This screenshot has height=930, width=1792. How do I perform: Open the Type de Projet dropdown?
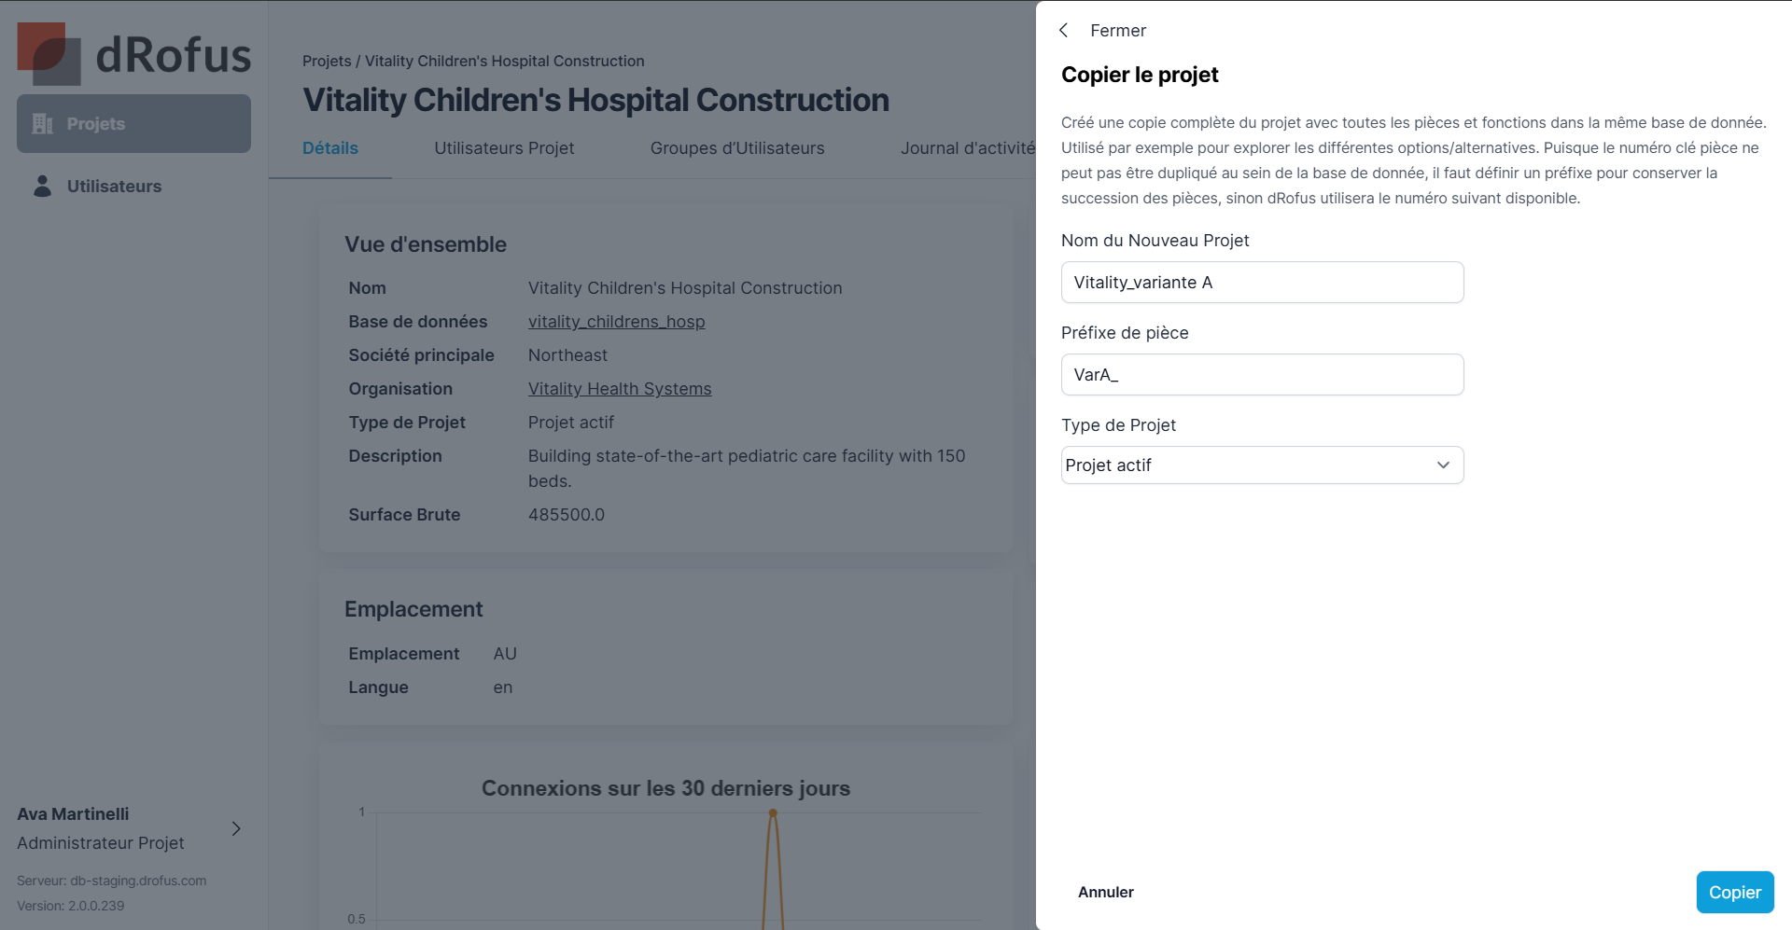tap(1262, 465)
